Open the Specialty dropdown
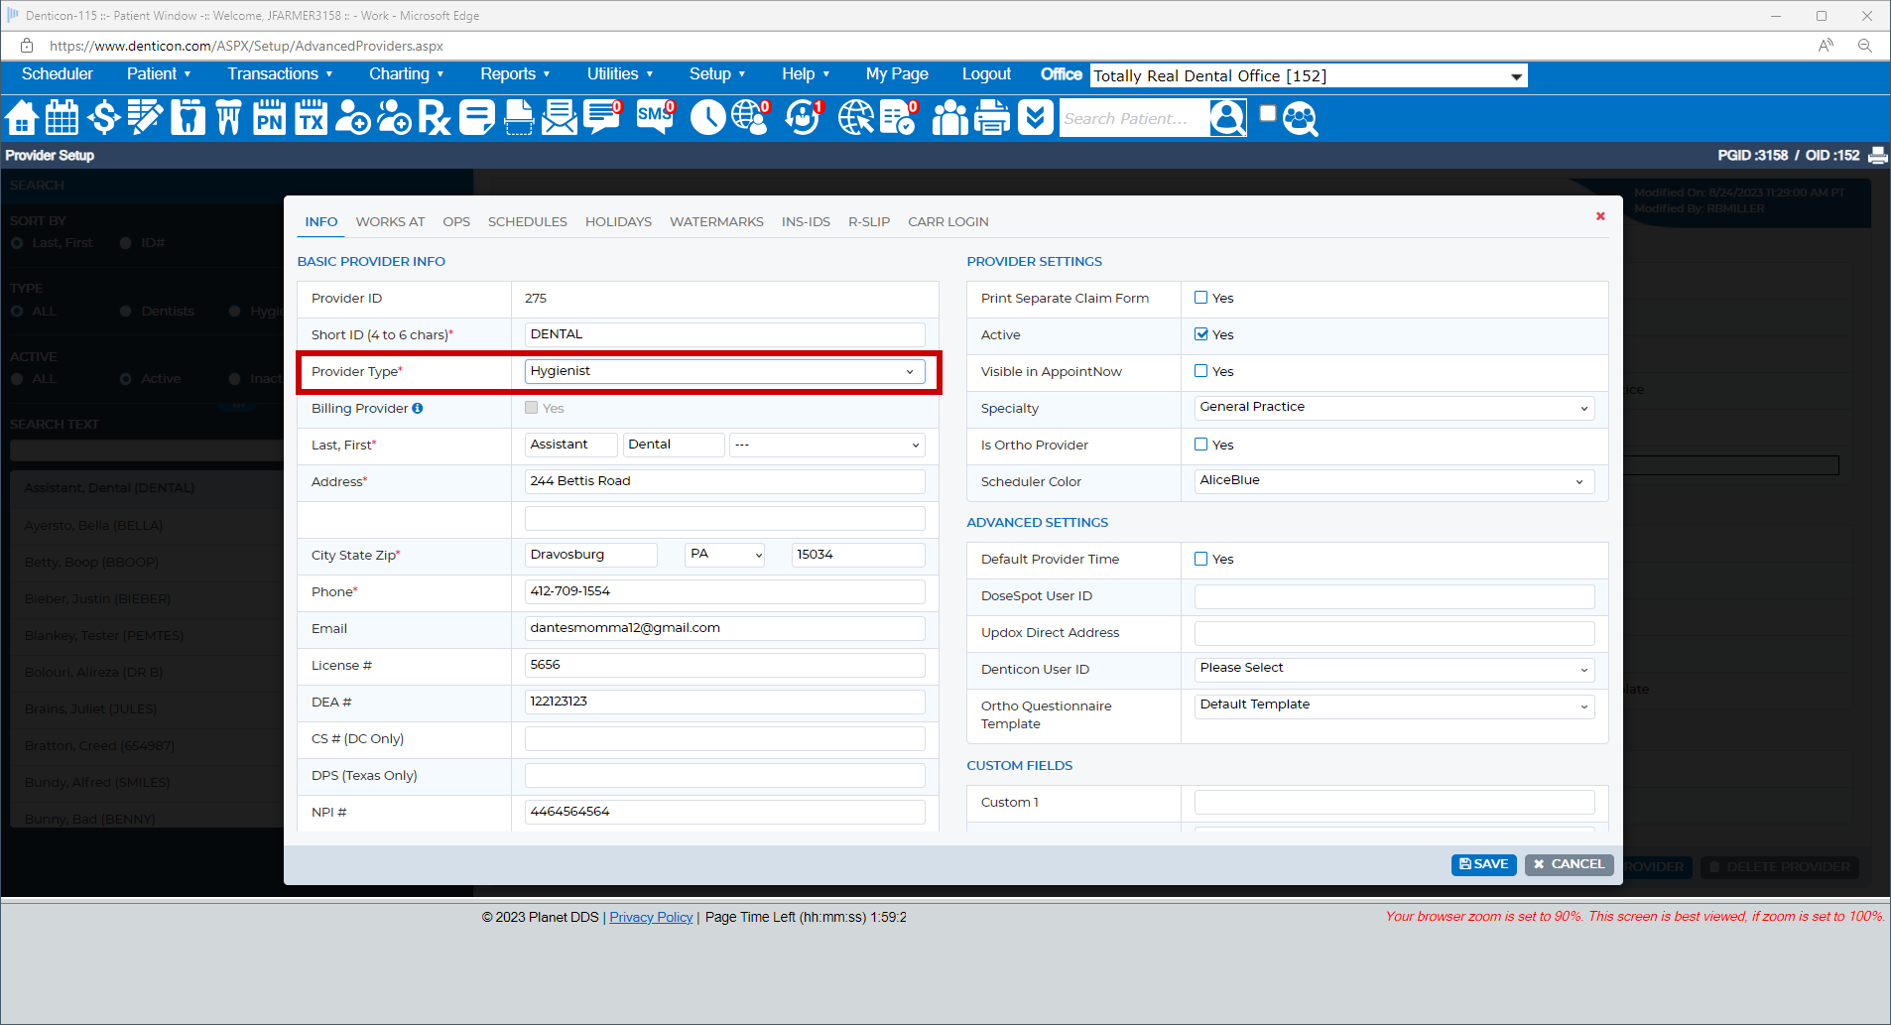The height and width of the screenshot is (1025, 1891). point(1394,408)
